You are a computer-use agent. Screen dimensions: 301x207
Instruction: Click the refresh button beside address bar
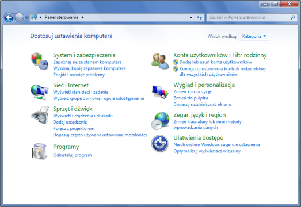(200, 17)
